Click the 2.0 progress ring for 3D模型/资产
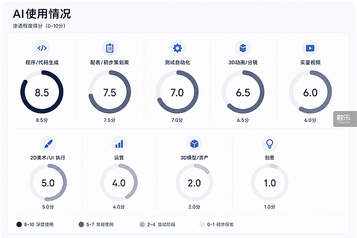357x238 pixels. [194, 182]
